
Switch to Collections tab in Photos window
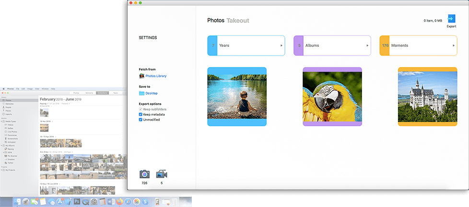(102, 93)
